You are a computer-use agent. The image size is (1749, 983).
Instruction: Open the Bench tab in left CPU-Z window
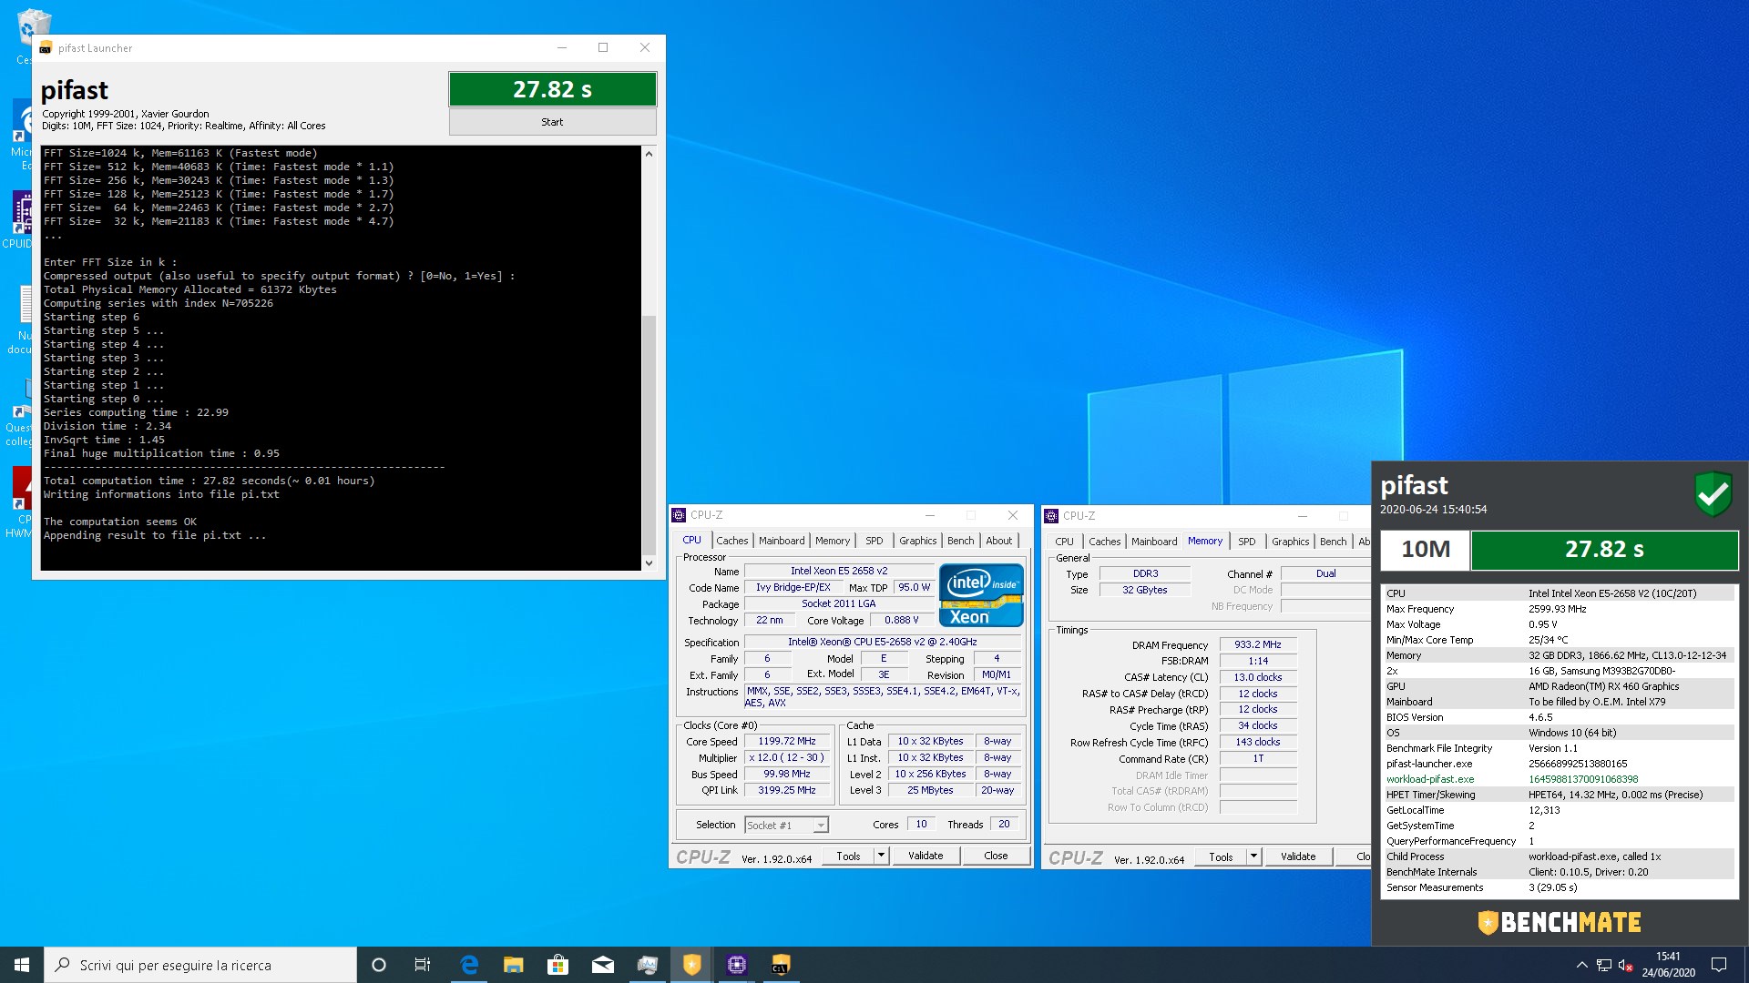point(960,541)
